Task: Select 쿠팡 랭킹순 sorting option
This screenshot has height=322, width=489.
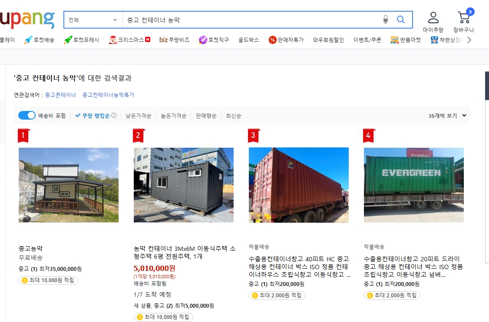Action: click(x=95, y=115)
